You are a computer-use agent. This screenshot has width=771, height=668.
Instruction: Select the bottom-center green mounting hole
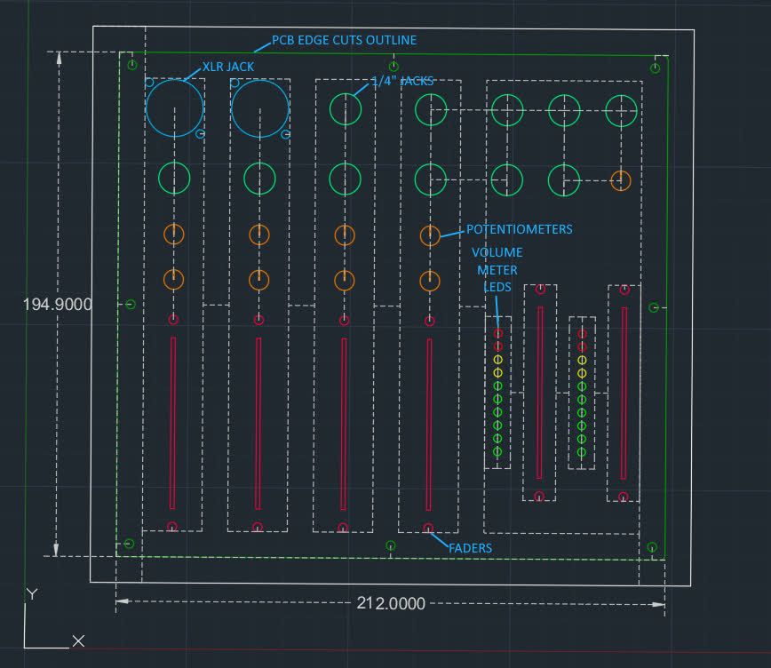(x=390, y=545)
